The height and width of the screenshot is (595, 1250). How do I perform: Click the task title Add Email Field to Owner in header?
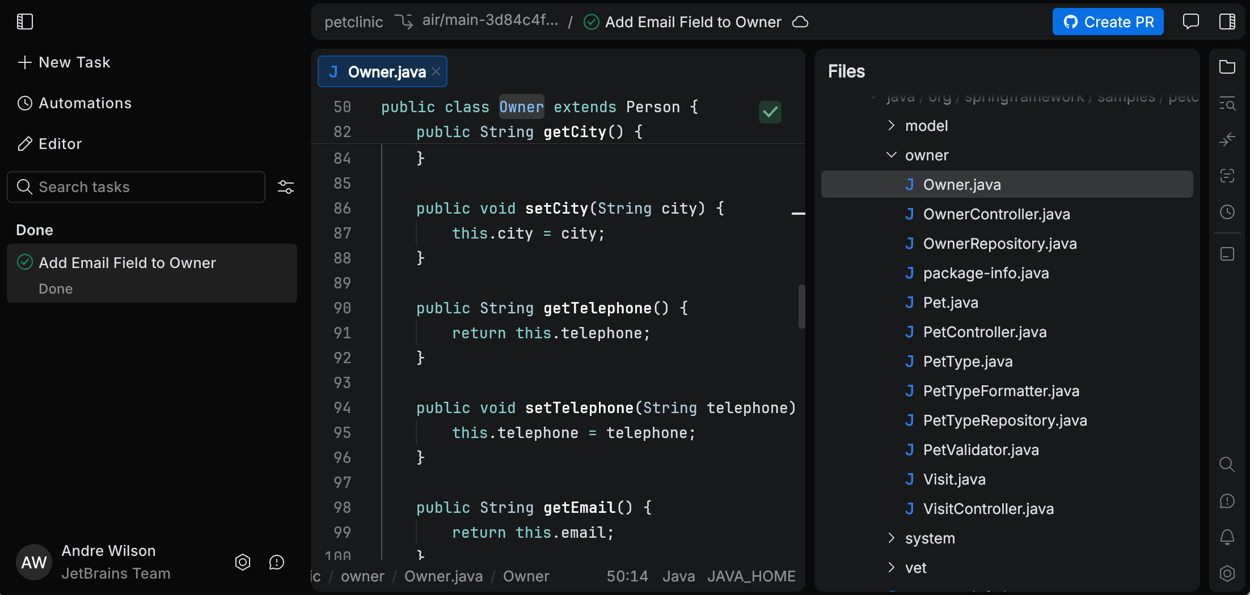click(693, 22)
